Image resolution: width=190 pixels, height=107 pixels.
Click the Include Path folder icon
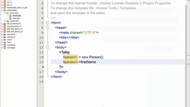(8, 21)
